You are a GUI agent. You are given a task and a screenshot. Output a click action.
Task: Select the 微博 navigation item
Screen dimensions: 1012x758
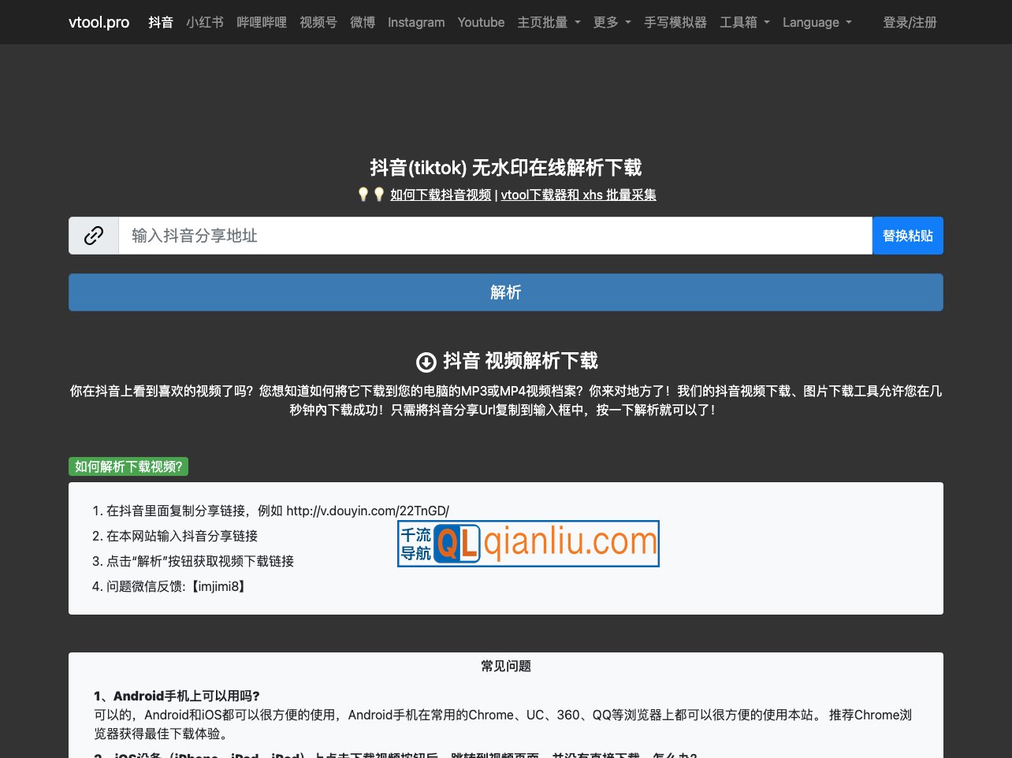point(363,22)
